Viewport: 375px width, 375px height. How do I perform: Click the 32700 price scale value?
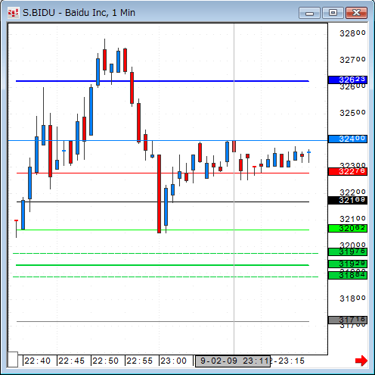point(352,60)
